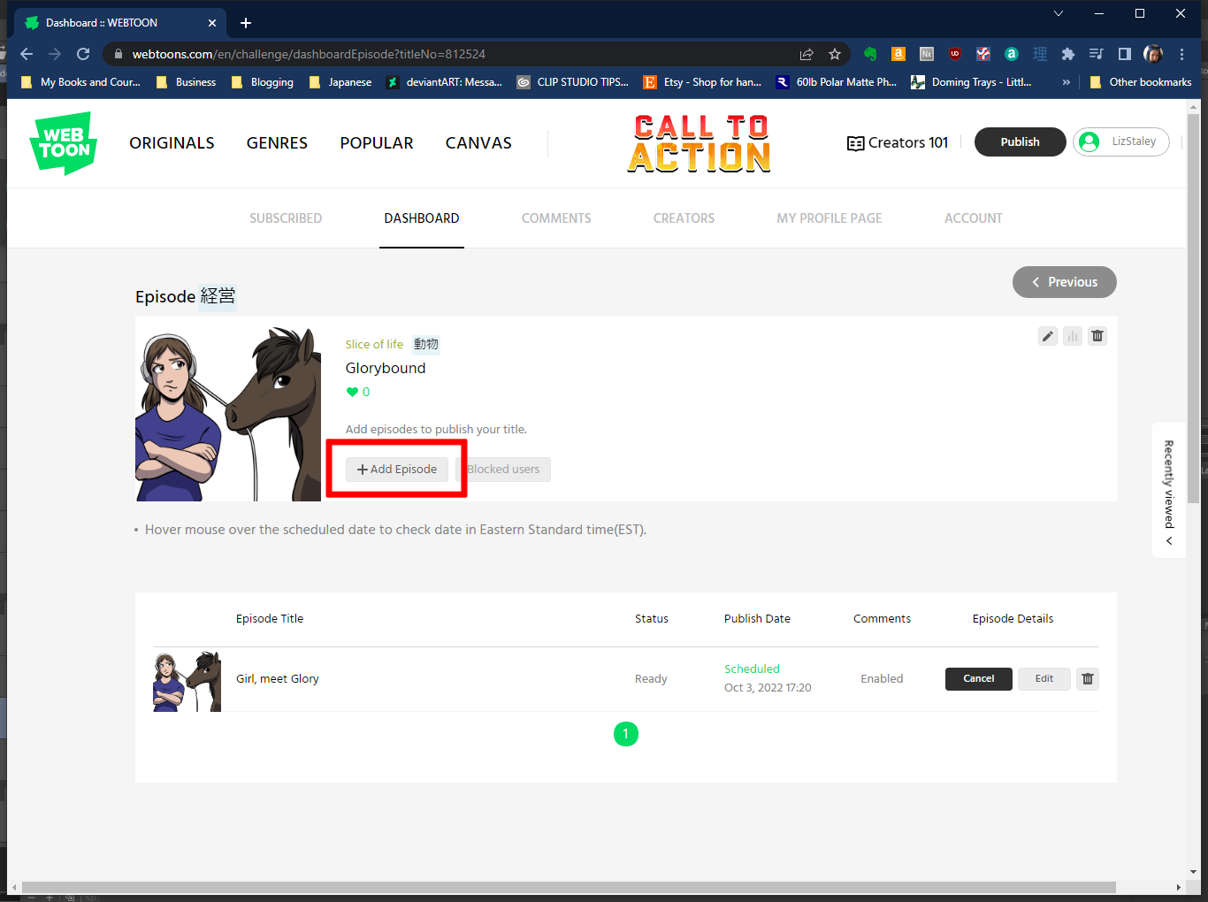
Task: Open the 'Girl, meet Glory' episode title
Action: pyautogui.click(x=278, y=679)
